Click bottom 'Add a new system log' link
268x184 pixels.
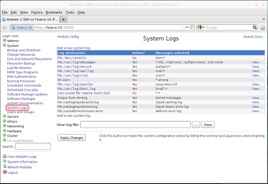coord(74,115)
